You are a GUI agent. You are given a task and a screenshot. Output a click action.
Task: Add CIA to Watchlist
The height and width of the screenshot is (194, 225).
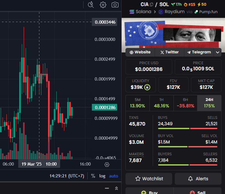click(149, 179)
